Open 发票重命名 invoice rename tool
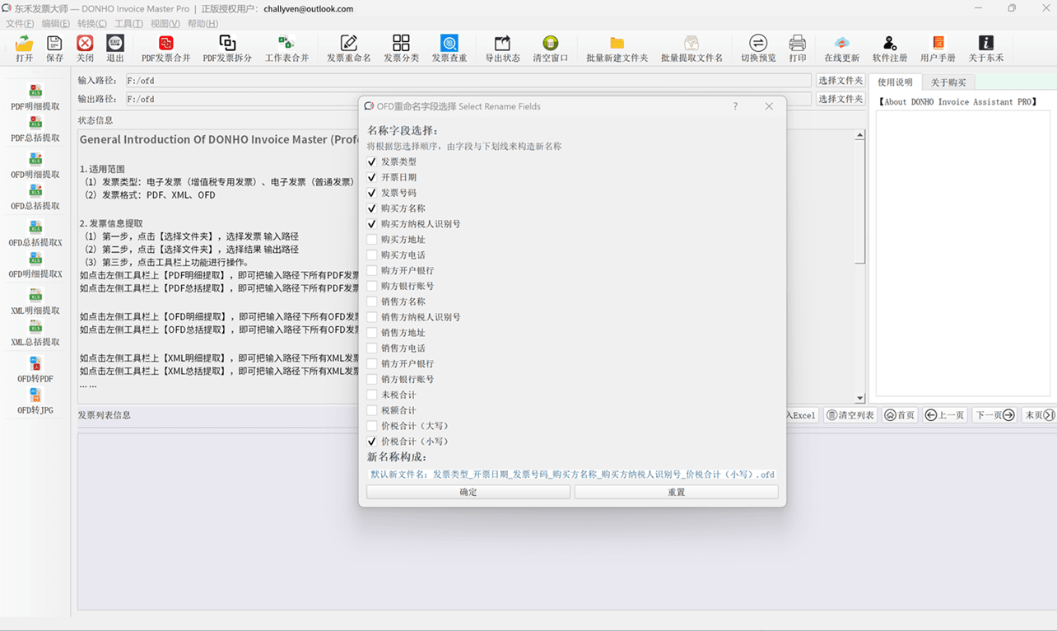Viewport: 1057px width, 631px height. (x=349, y=48)
